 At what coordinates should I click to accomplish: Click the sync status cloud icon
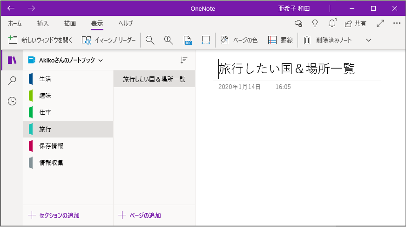tap(298, 23)
